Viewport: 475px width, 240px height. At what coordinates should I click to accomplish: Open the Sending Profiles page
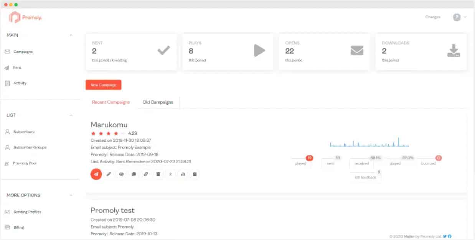pos(27,212)
